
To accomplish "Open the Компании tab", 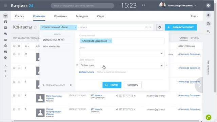I will click(x=61, y=16).
